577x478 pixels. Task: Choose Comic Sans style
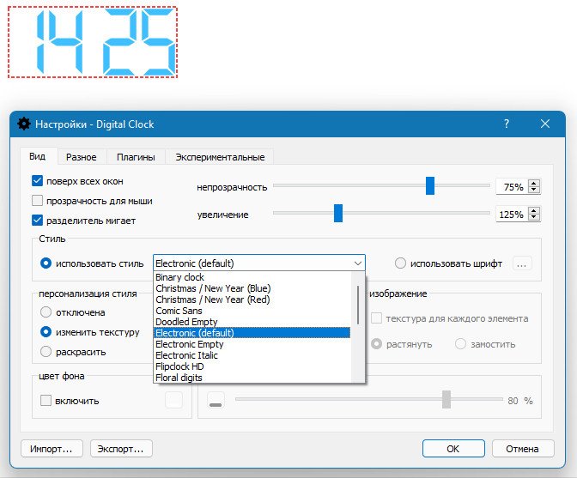pyautogui.click(x=252, y=311)
